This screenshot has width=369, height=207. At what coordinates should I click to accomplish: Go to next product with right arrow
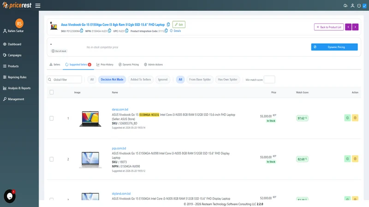tap(355, 27)
